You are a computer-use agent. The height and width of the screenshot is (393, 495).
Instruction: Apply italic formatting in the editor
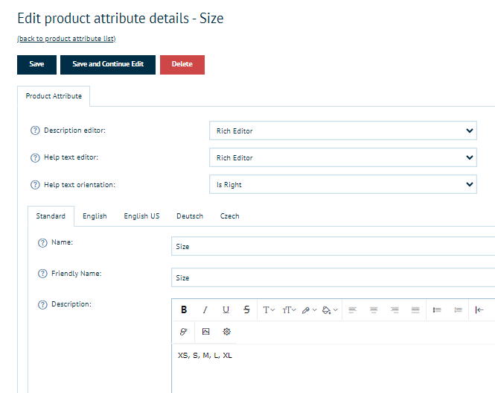pyautogui.click(x=205, y=310)
